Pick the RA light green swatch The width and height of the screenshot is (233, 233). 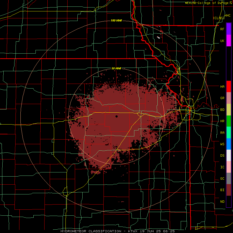coord(229,133)
